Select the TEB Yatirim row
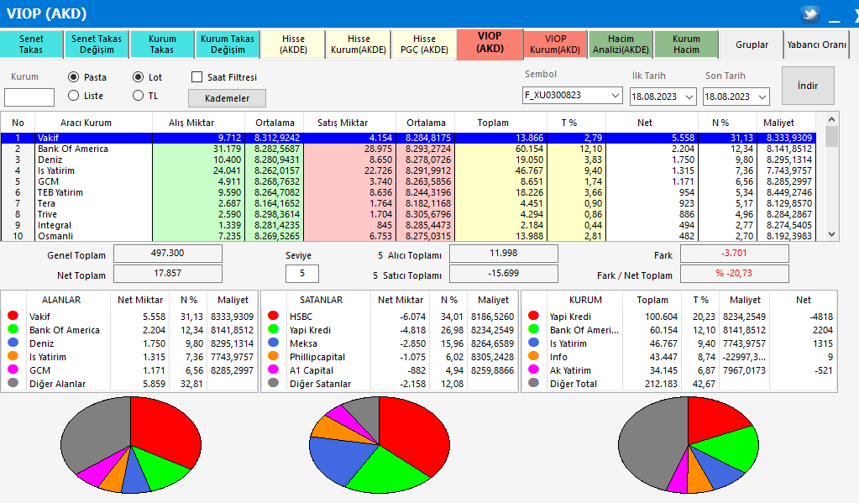 pyautogui.click(x=408, y=192)
